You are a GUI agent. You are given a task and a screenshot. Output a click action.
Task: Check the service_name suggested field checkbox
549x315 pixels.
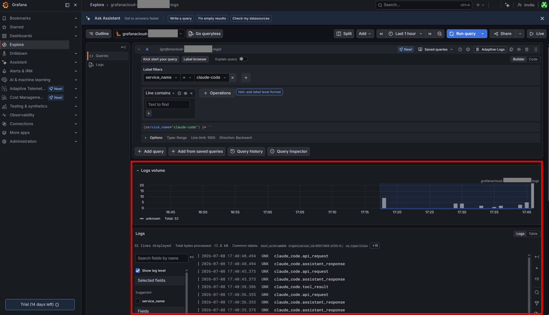pos(138,301)
